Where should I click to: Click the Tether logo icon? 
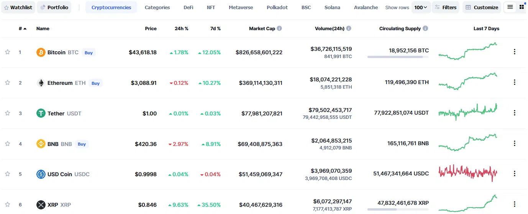41,113
